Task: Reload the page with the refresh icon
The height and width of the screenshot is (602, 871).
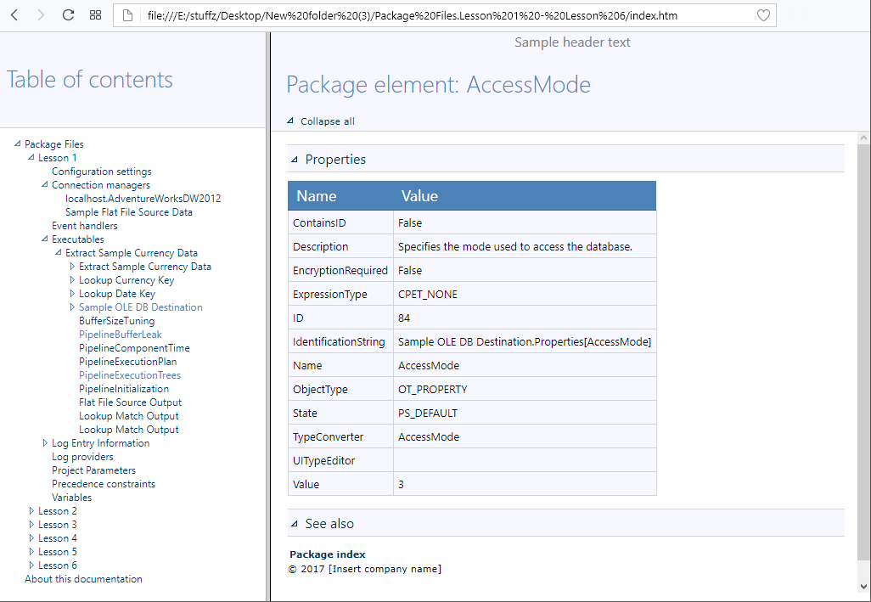Action: pyautogui.click(x=67, y=14)
